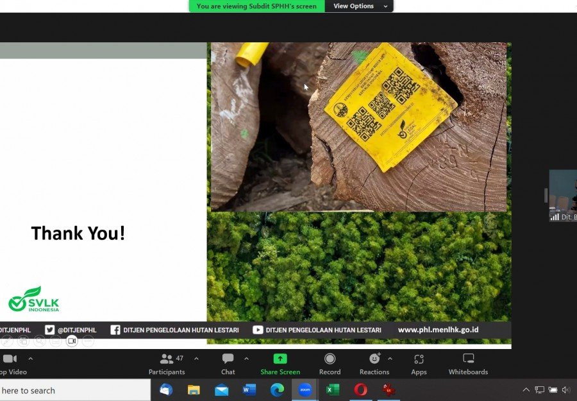The image size is (577, 401).
Task: Expand the Chat options arrow
Action: pyautogui.click(x=247, y=358)
